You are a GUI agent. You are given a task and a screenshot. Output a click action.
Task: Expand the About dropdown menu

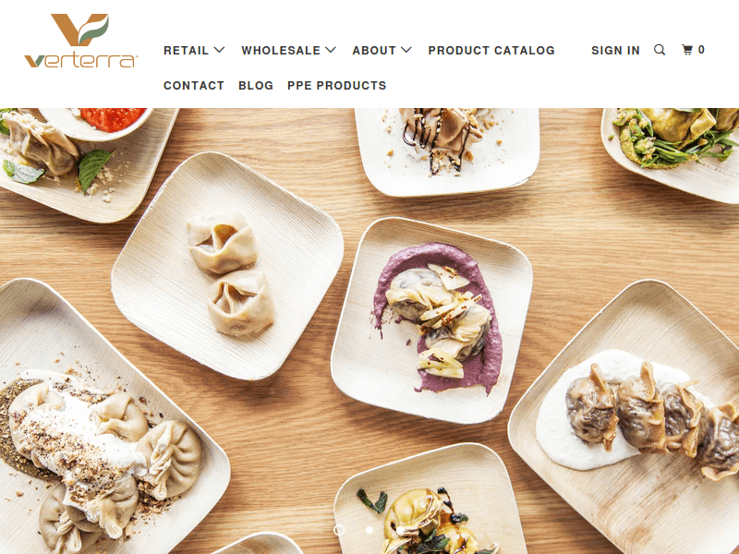point(382,51)
